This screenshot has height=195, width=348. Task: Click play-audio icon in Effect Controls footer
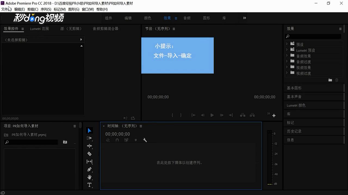125,118
